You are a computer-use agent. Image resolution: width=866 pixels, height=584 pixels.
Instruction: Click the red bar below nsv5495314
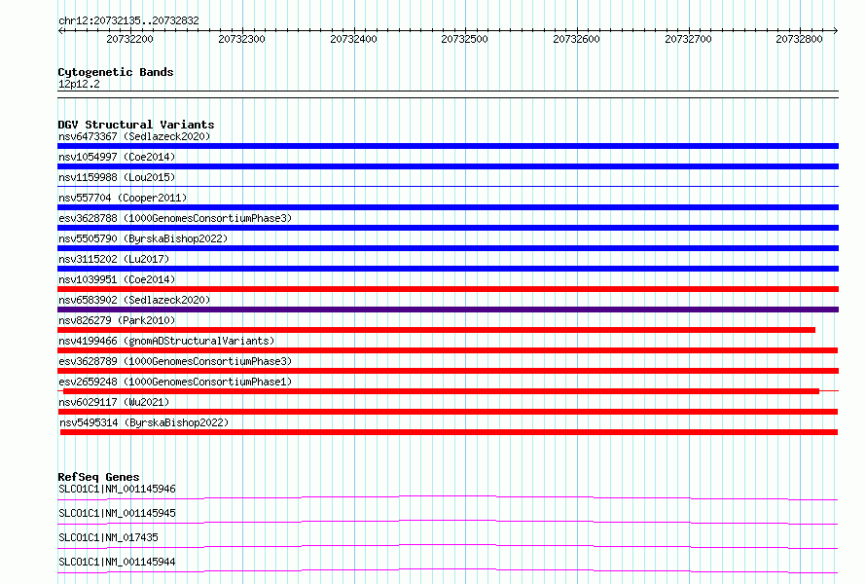[x=449, y=432]
